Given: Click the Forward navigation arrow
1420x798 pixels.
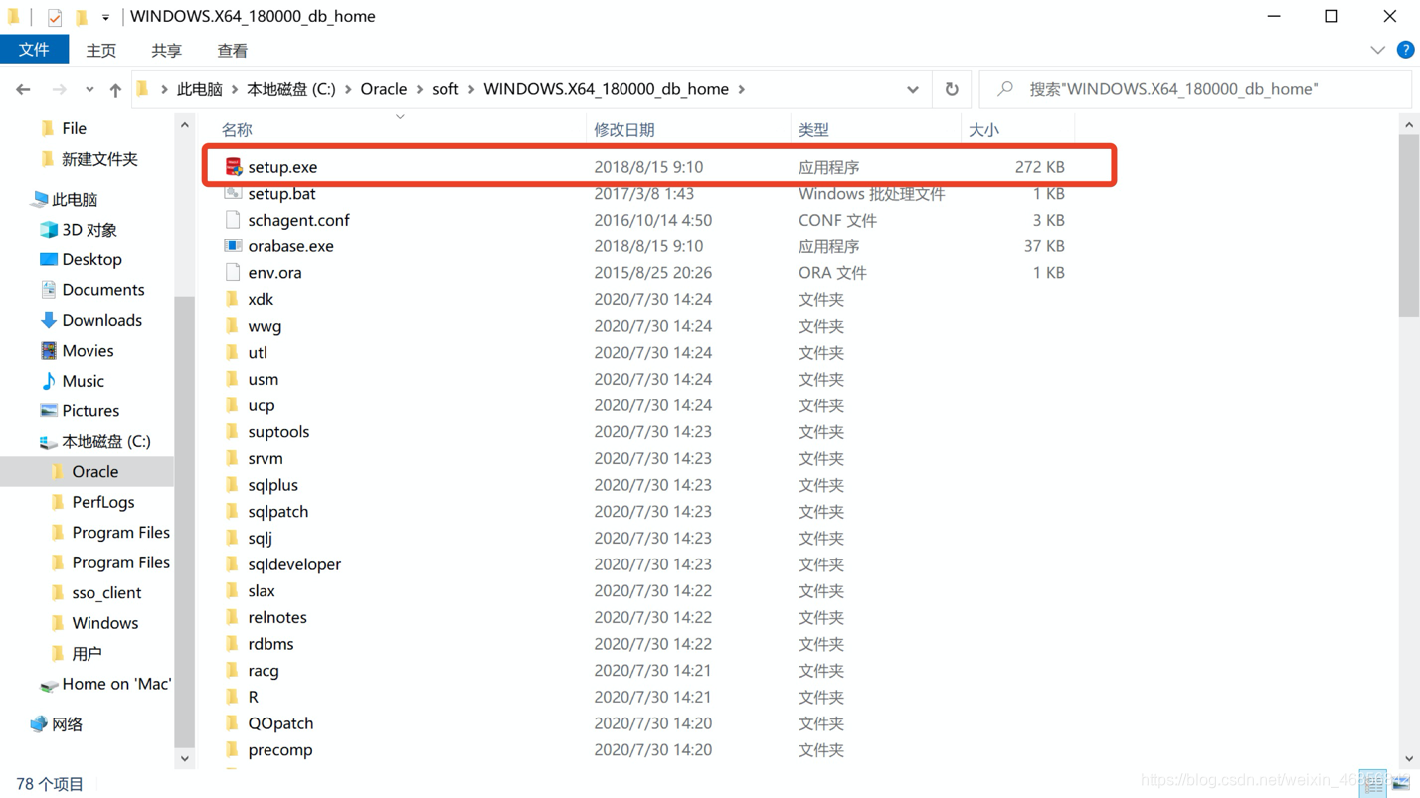Looking at the screenshot, I should coord(59,89).
